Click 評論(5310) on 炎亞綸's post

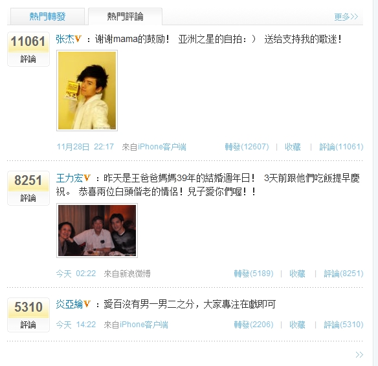pyautogui.click(x=344, y=325)
